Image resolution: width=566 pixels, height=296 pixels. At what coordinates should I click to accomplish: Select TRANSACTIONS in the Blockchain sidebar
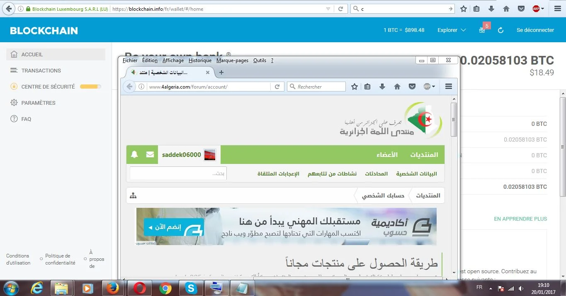coord(41,70)
